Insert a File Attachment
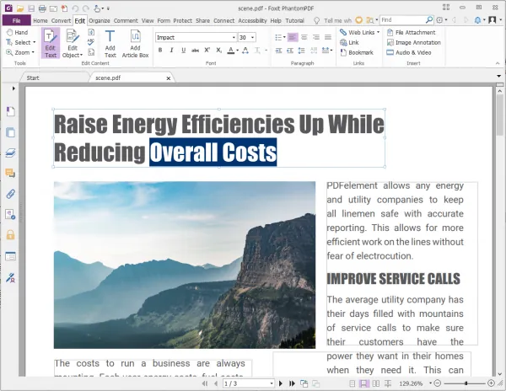506x391 pixels. click(412, 33)
